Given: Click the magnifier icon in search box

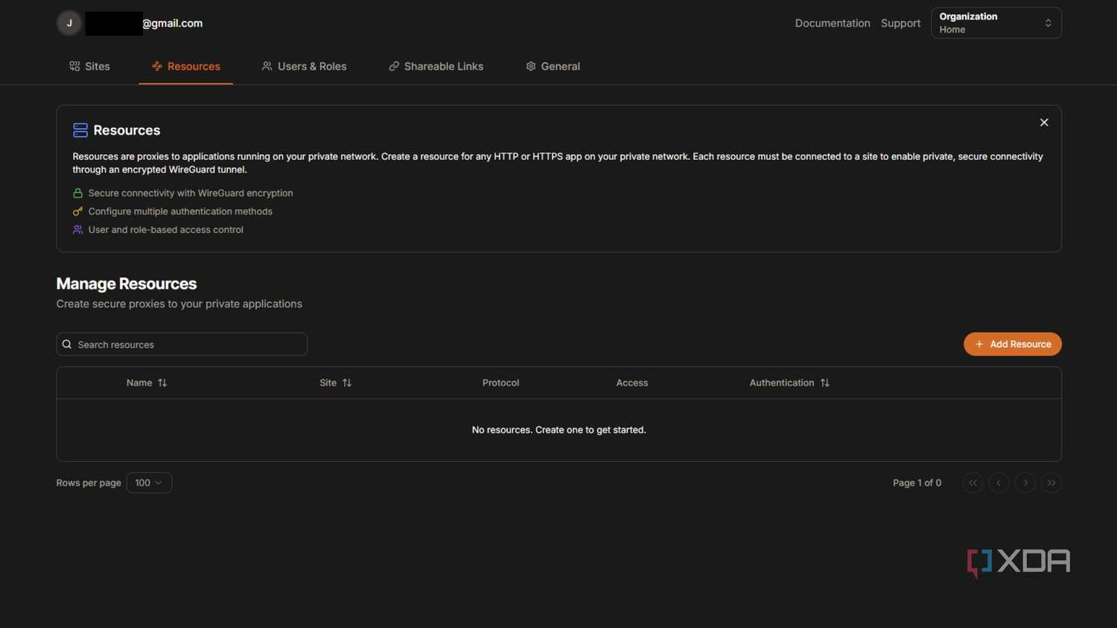Looking at the screenshot, I should pyautogui.click(x=67, y=345).
